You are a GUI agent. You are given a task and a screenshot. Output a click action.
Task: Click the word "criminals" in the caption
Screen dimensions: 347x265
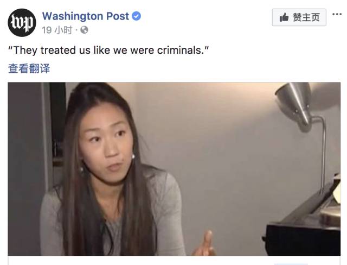coord(181,50)
